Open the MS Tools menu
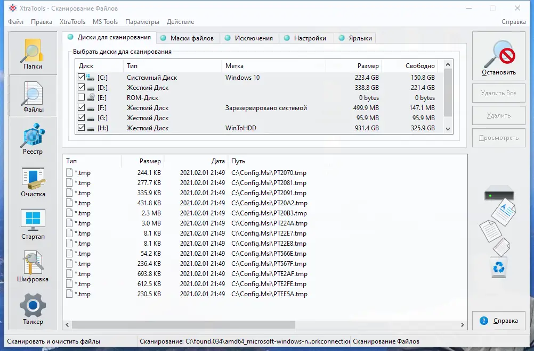This screenshot has height=351, width=534. pyautogui.click(x=105, y=22)
